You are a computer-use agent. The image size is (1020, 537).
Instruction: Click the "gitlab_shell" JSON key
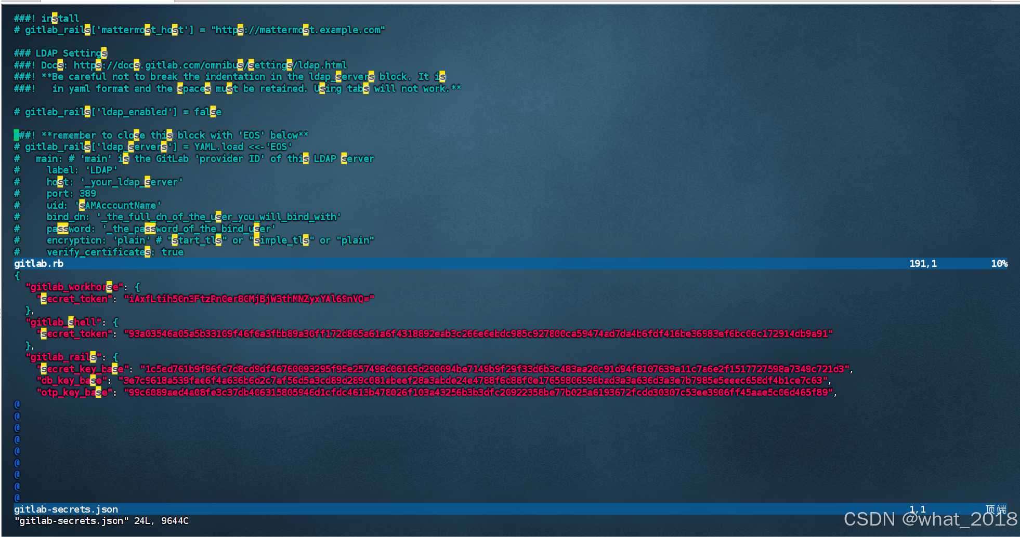click(63, 323)
